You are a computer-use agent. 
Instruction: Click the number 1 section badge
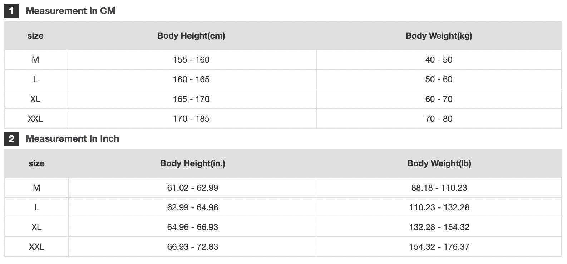(x=11, y=11)
